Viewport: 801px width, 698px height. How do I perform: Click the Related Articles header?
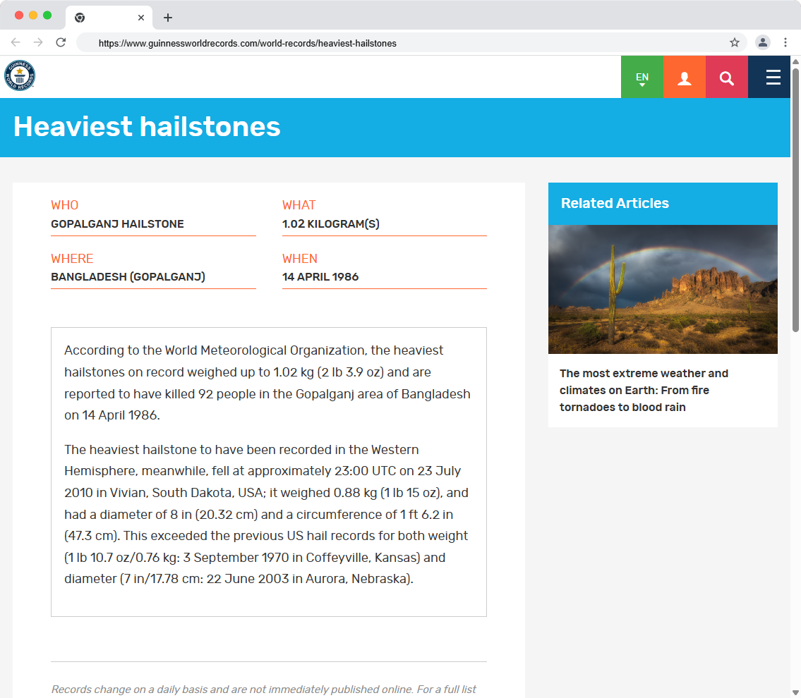point(663,204)
